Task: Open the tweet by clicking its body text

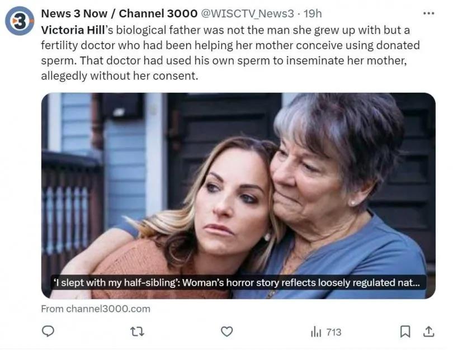Action: pyautogui.click(x=224, y=60)
